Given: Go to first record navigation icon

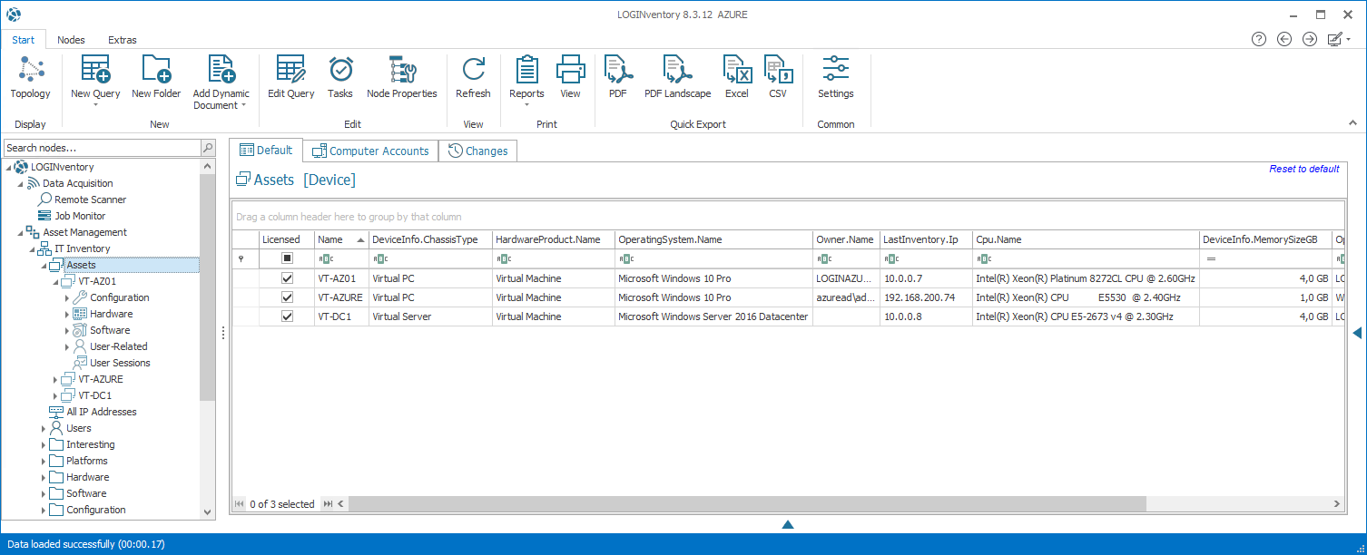Looking at the screenshot, I should point(240,504).
